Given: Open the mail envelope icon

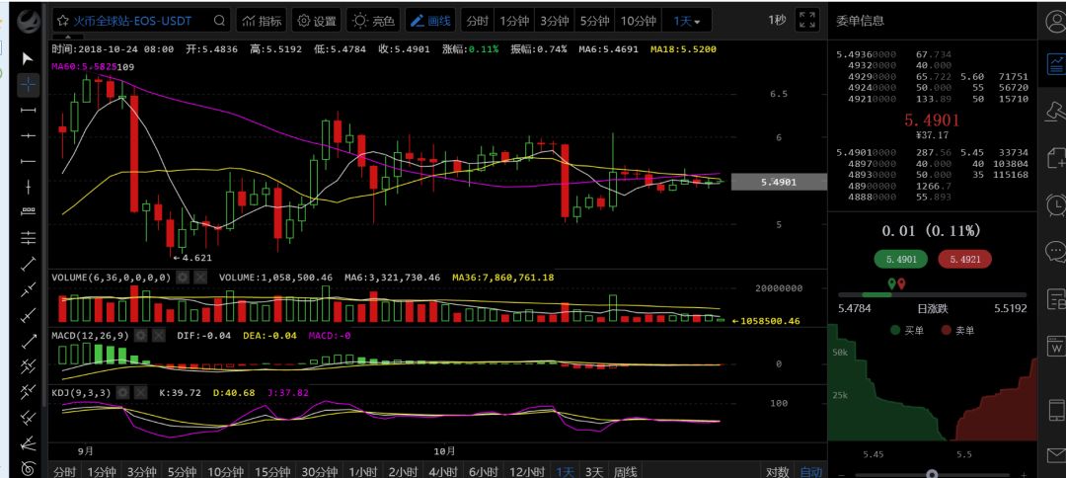Looking at the screenshot, I should 1056,454.
